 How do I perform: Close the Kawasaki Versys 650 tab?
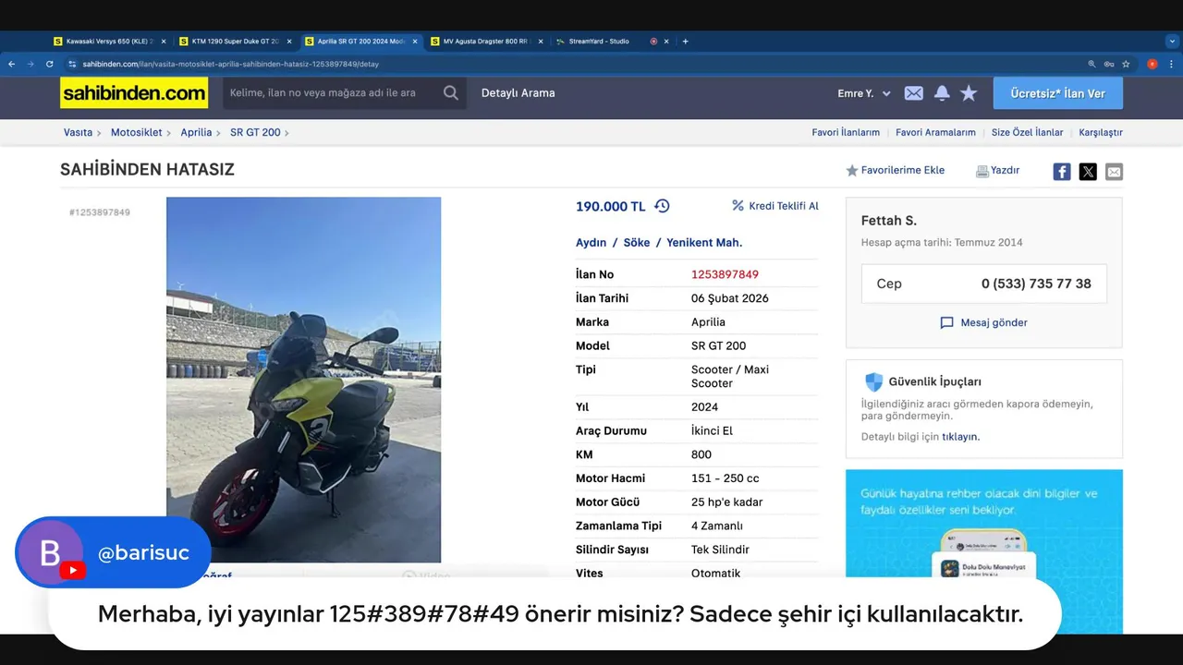point(165,41)
